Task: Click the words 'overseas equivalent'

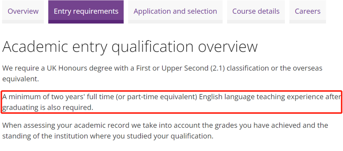Action: (162, 73)
